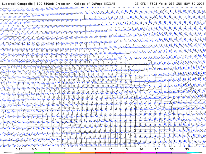Click the 0.25 legend value
Viewport: 206px width, 154px height.
pyautogui.click(x=19, y=149)
